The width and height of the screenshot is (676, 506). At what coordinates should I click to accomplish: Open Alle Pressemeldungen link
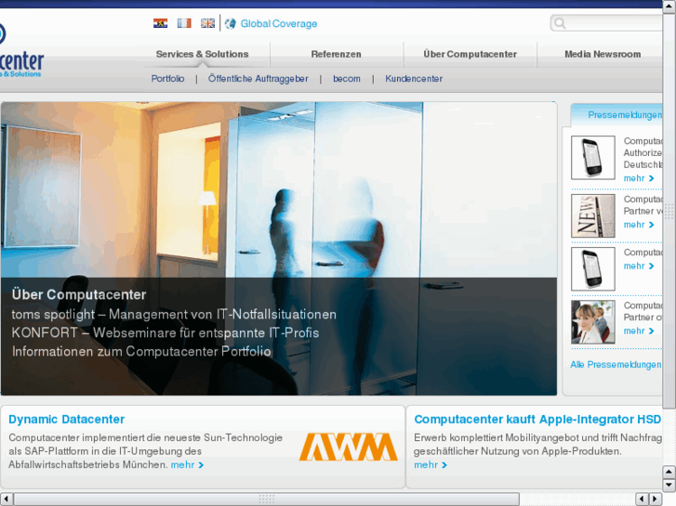[x=616, y=365]
